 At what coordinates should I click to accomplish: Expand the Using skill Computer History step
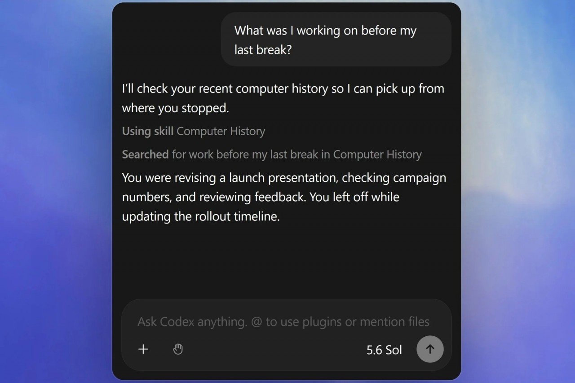pos(194,131)
